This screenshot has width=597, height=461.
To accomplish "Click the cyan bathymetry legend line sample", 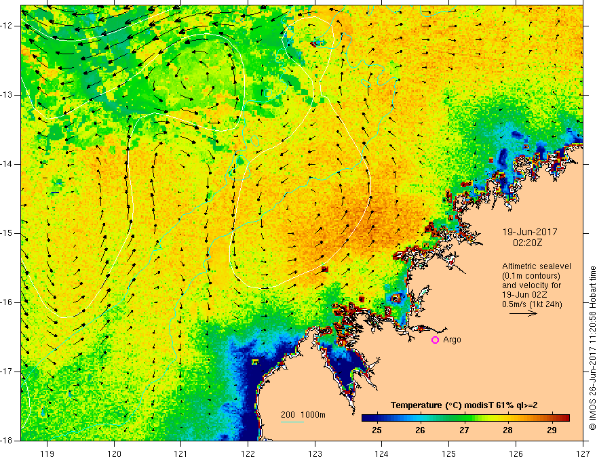I will (x=292, y=422).
